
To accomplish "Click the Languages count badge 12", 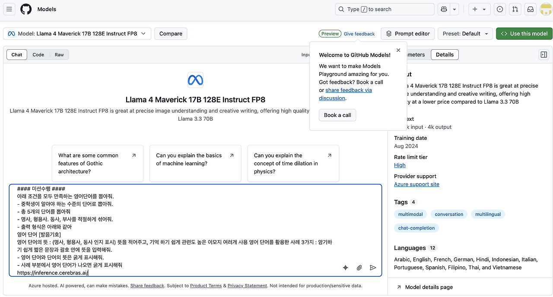I will click(433, 248).
